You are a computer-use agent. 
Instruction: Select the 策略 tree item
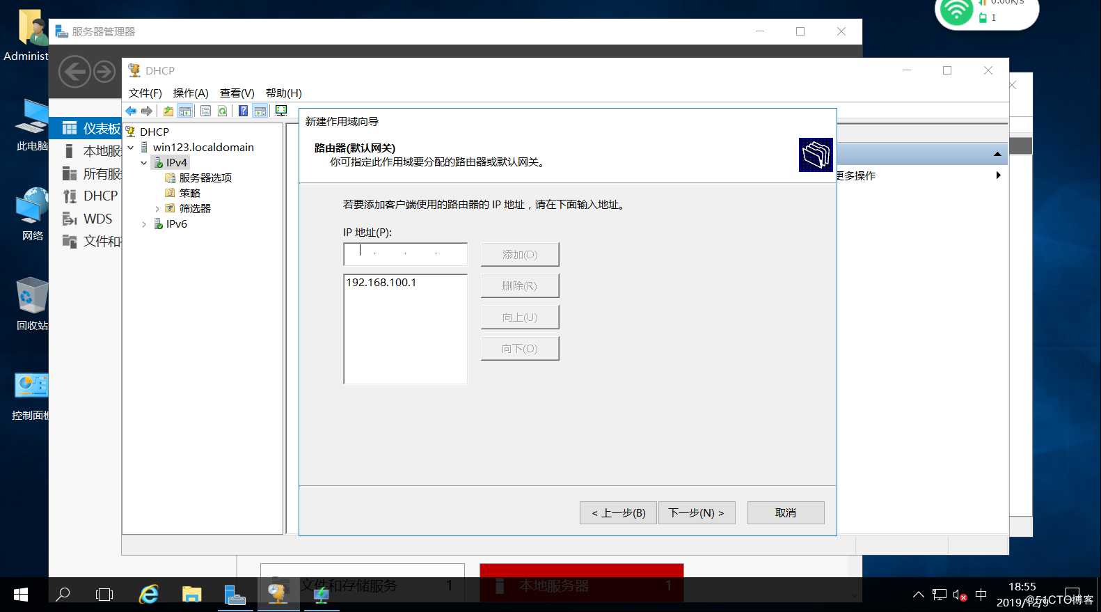tap(189, 193)
